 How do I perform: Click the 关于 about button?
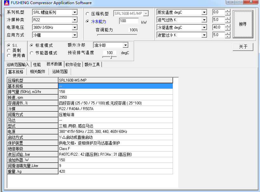coord(243,47)
